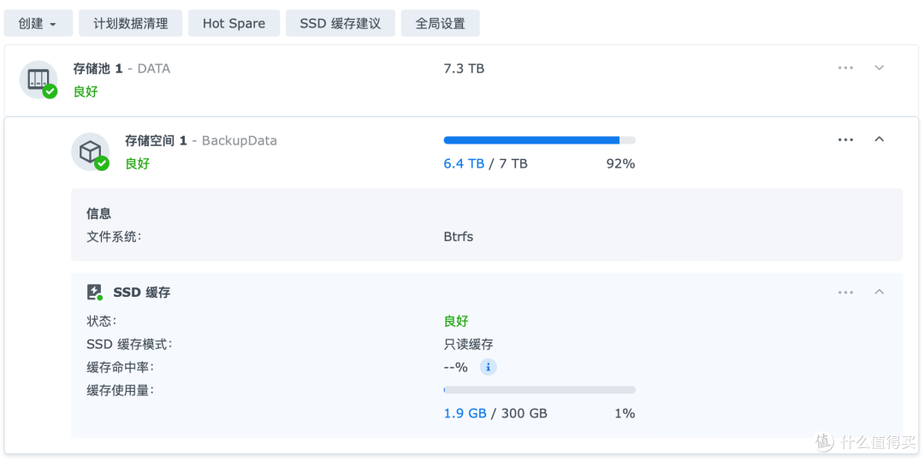Click the 缓存使用量 usage bar
924x461 pixels.
(539, 390)
